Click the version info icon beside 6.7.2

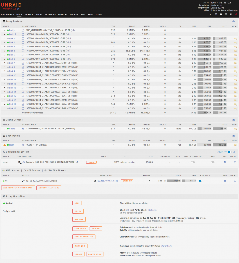coord(18,9)
